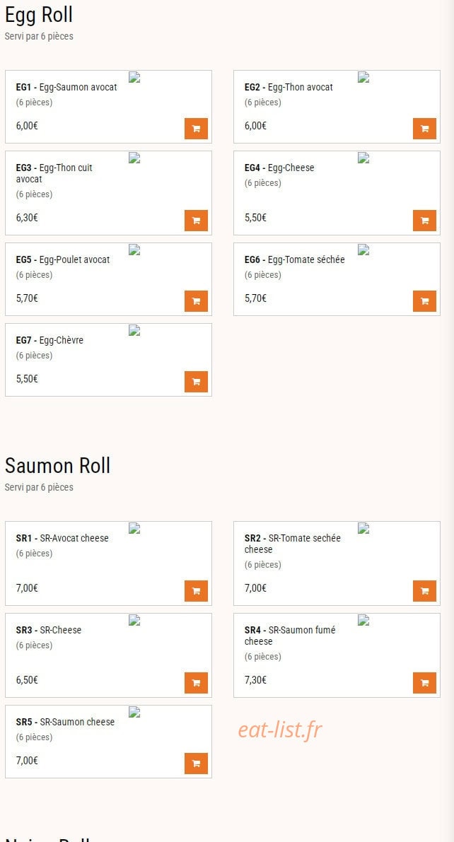Screen dimensions: 454x842
Task: Add EG1 Egg-Saumon avocat to cart
Action: coord(196,129)
